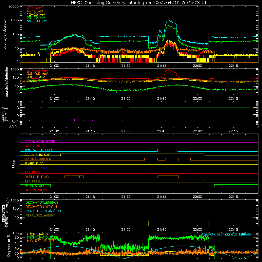Click the cyan 50-100 keV peak near 21:47
Image resolution: width=262 pixels, height=262 pixels.
pos(168,20)
